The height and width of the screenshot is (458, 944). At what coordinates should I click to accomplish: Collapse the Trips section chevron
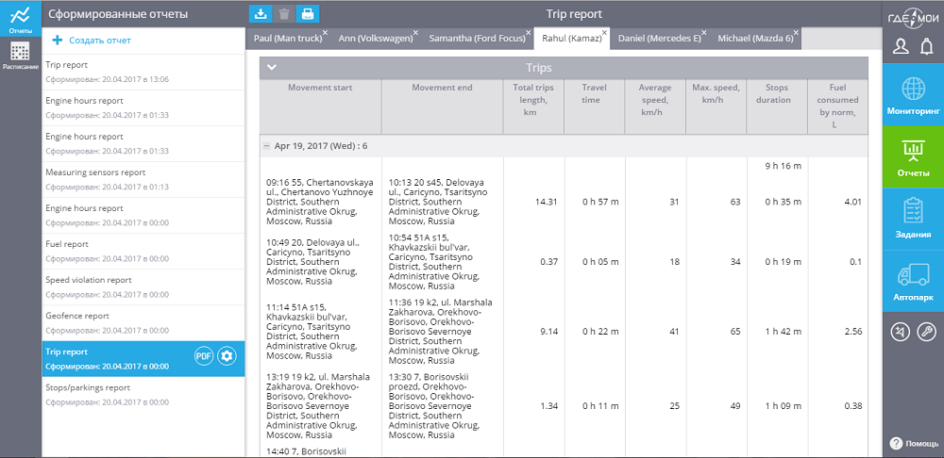coord(272,68)
